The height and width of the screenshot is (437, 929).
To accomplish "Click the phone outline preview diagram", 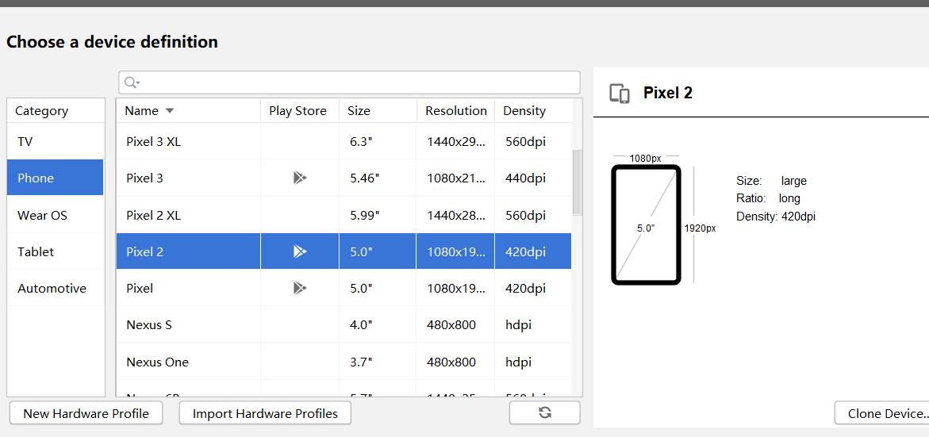I will [x=646, y=224].
